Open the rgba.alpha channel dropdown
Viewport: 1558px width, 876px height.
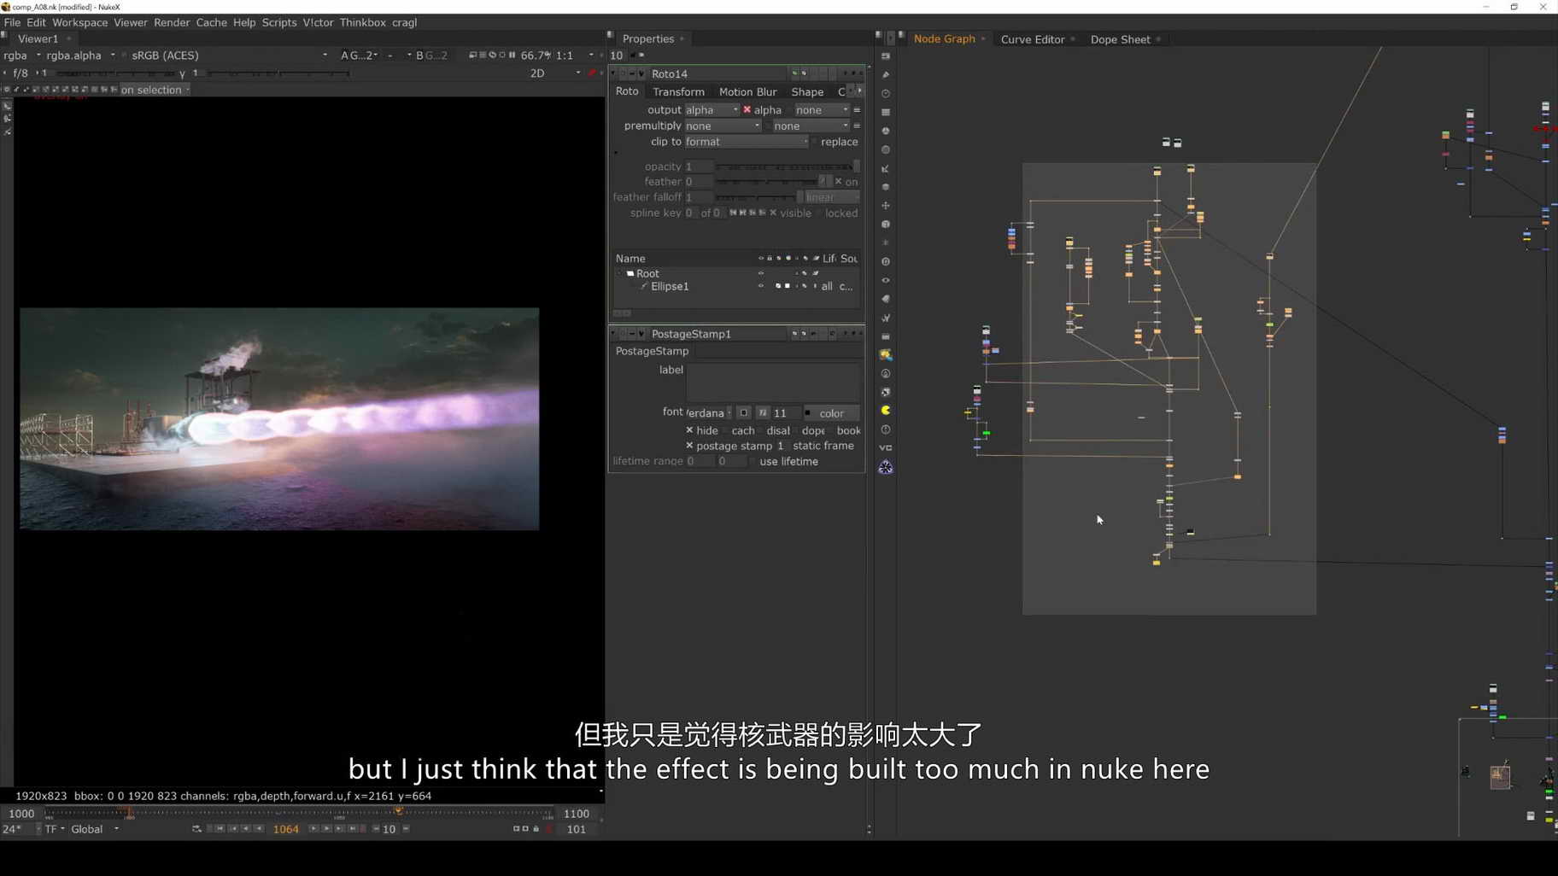tap(80, 55)
